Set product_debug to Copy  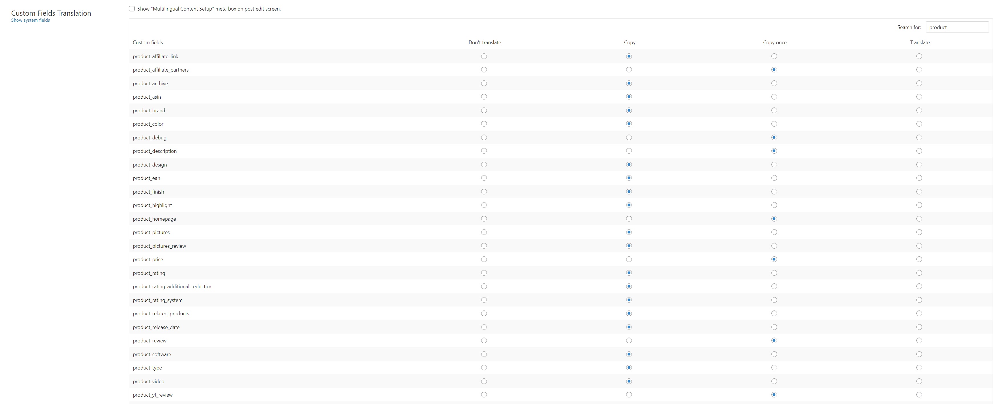point(629,137)
